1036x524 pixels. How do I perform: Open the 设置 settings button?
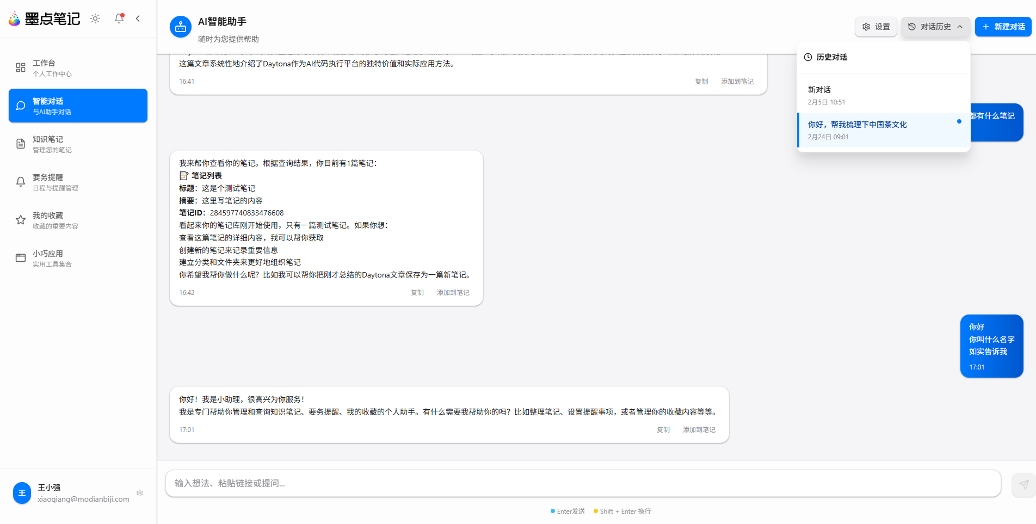[875, 27]
